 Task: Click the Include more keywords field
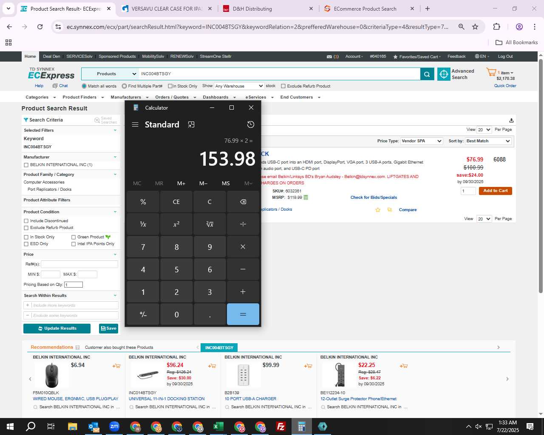pyautogui.click(x=71, y=305)
